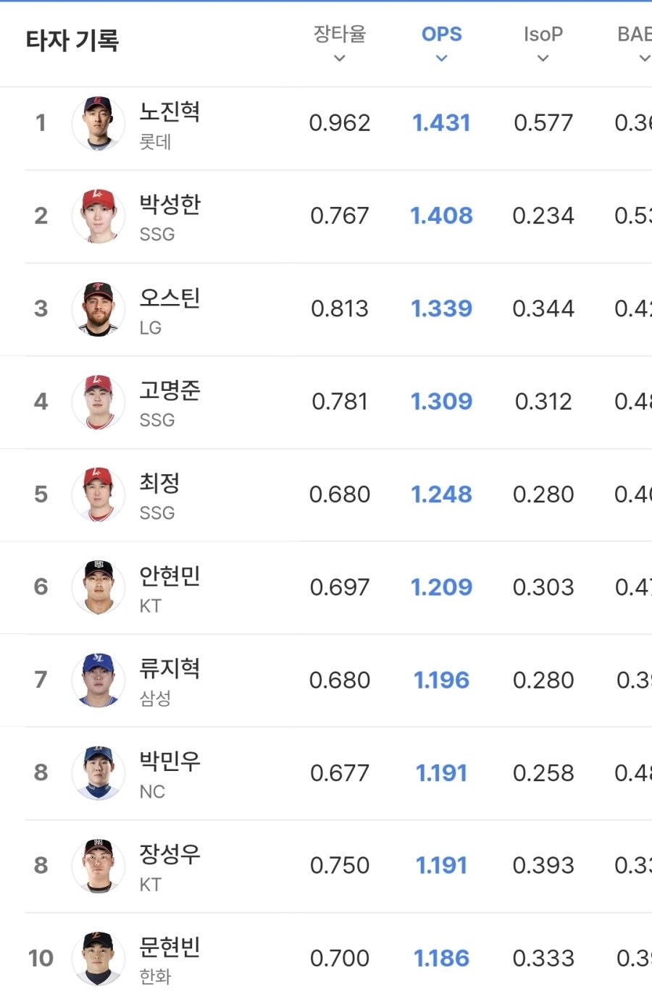Tap 류지혁 profile photo
652x999 pixels.
[x=99, y=680]
